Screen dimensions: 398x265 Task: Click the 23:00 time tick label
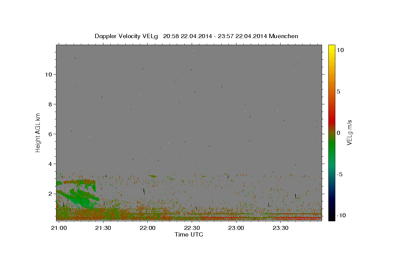click(x=236, y=228)
